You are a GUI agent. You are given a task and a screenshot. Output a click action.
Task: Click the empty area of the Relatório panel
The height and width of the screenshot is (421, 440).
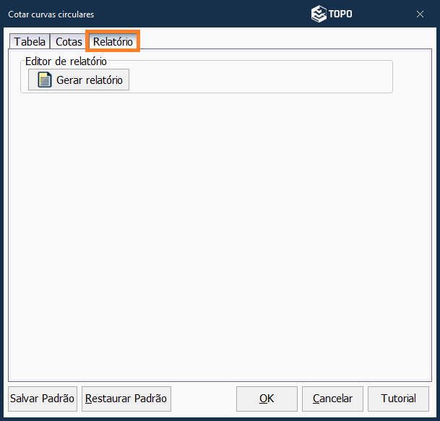click(x=217, y=231)
